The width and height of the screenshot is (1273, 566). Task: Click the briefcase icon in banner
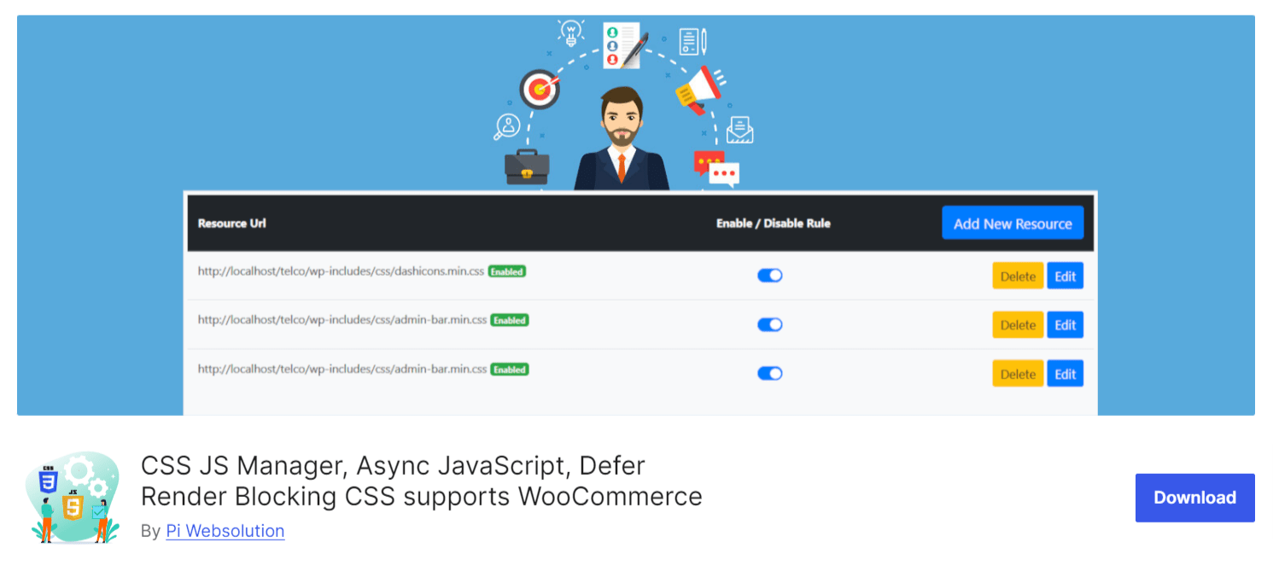point(526,167)
